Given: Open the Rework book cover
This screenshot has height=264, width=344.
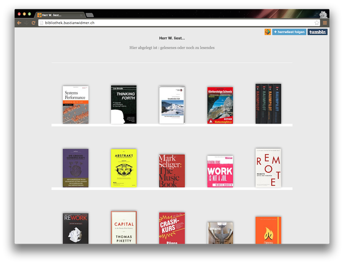Looking at the screenshot, I should point(76,228).
